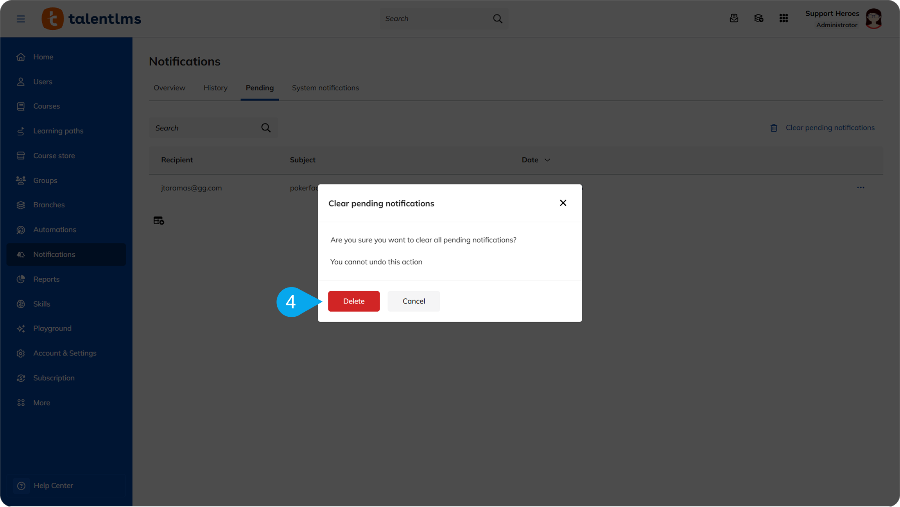Click the Groups sidebar icon
The image size is (900, 507).
21,180
